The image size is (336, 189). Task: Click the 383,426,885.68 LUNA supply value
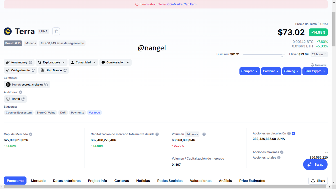pos(269,139)
